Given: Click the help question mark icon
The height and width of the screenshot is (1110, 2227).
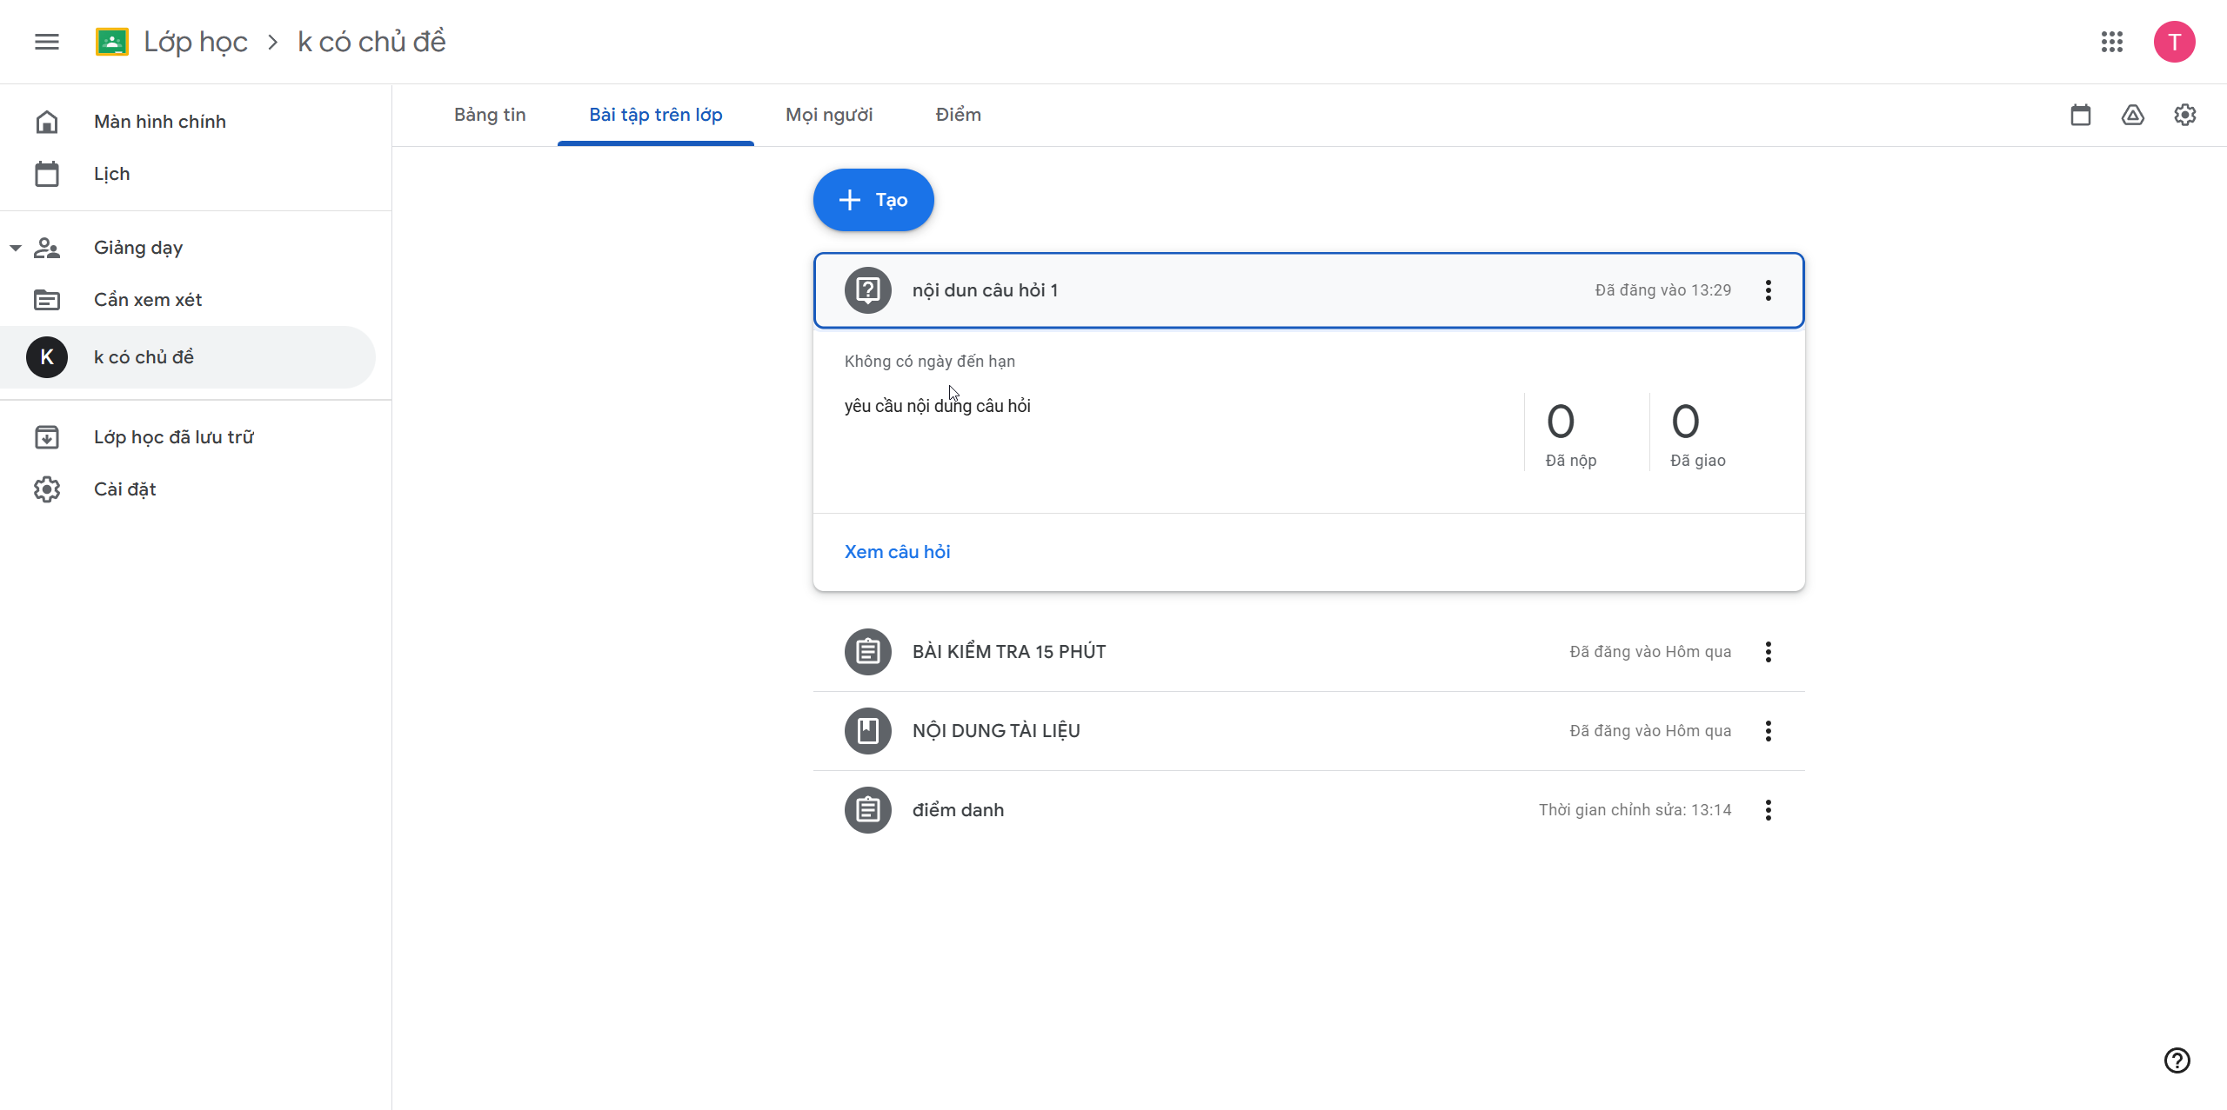Looking at the screenshot, I should tap(2177, 1060).
